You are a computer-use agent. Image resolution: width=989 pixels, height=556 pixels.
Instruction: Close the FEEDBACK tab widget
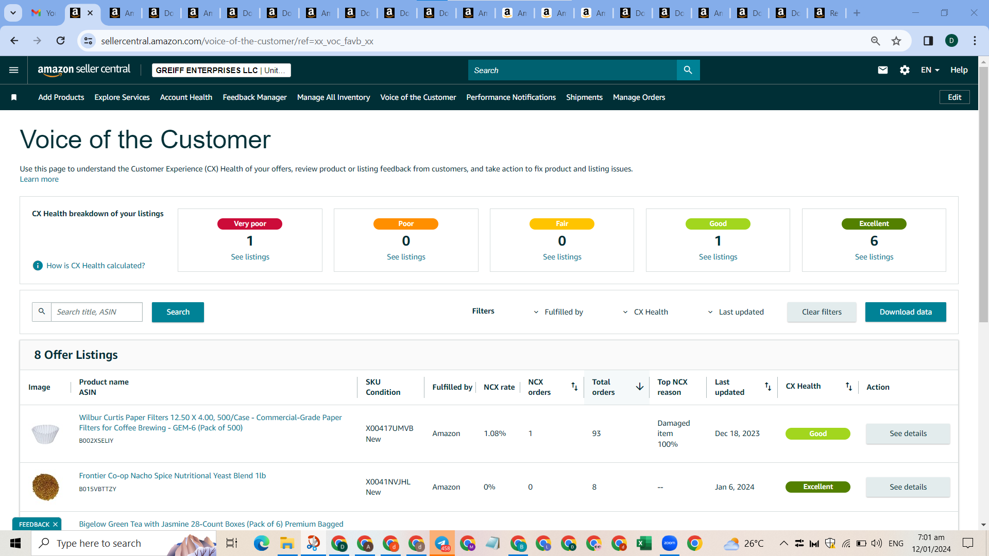(x=55, y=525)
